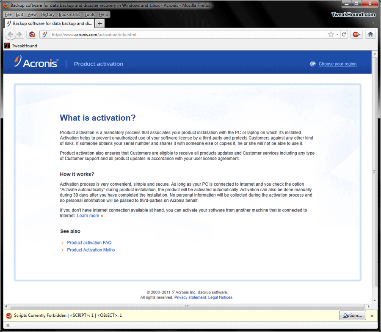Open the Edit menu
Image resolution: width=381 pixels, height=332 pixels.
tap(19, 14)
